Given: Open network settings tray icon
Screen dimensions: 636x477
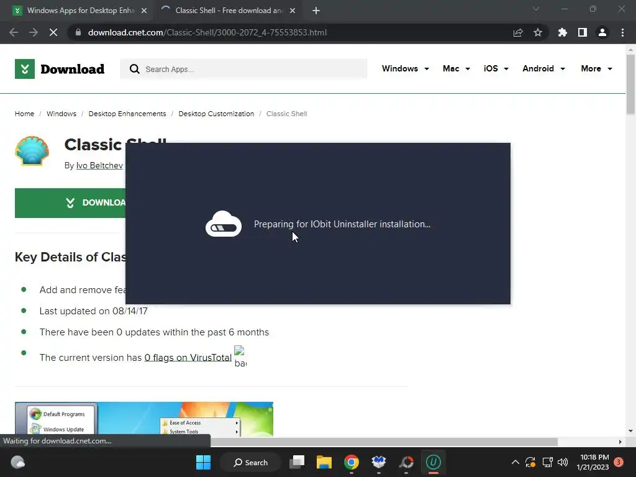Looking at the screenshot, I should coord(548,462).
